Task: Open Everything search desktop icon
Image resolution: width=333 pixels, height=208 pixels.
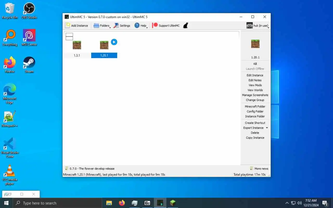Action: tap(10, 38)
